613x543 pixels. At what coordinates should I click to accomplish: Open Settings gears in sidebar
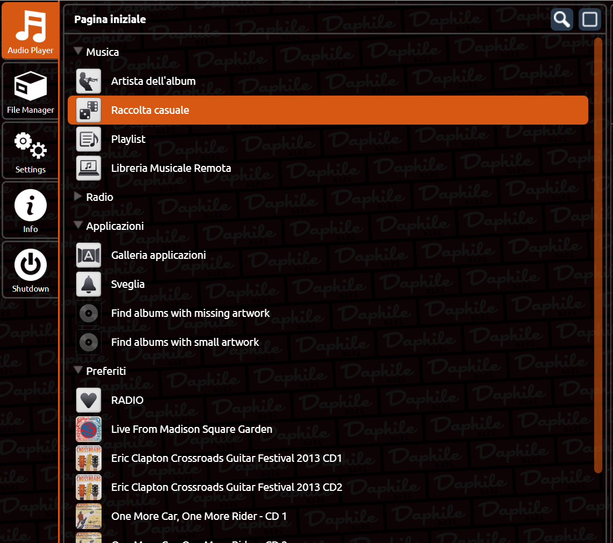point(30,150)
